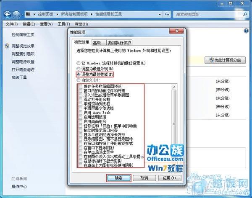Viewport: 252px width, 198px height.
Task: Click 应用(A) button
Action: 170,178
